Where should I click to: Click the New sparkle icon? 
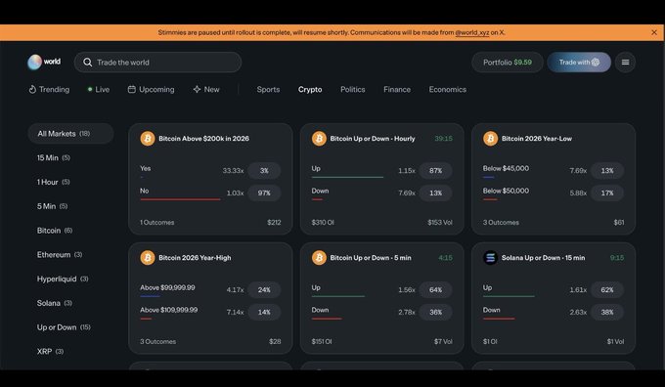[197, 90]
